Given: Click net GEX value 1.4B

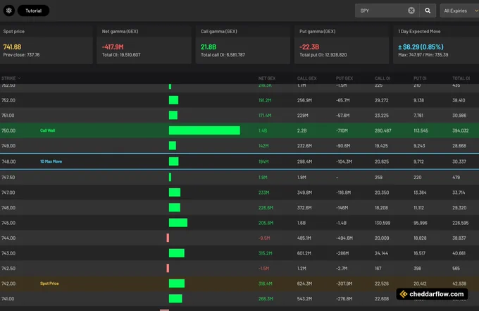Looking at the screenshot, I should (x=263, y=130).
